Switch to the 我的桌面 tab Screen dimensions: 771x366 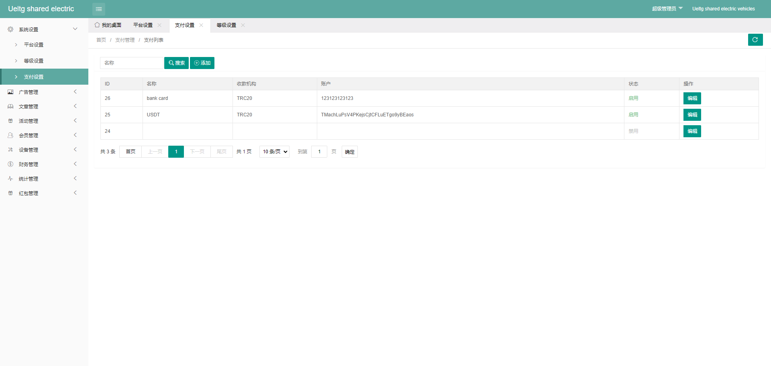click(x=108, y=25)
